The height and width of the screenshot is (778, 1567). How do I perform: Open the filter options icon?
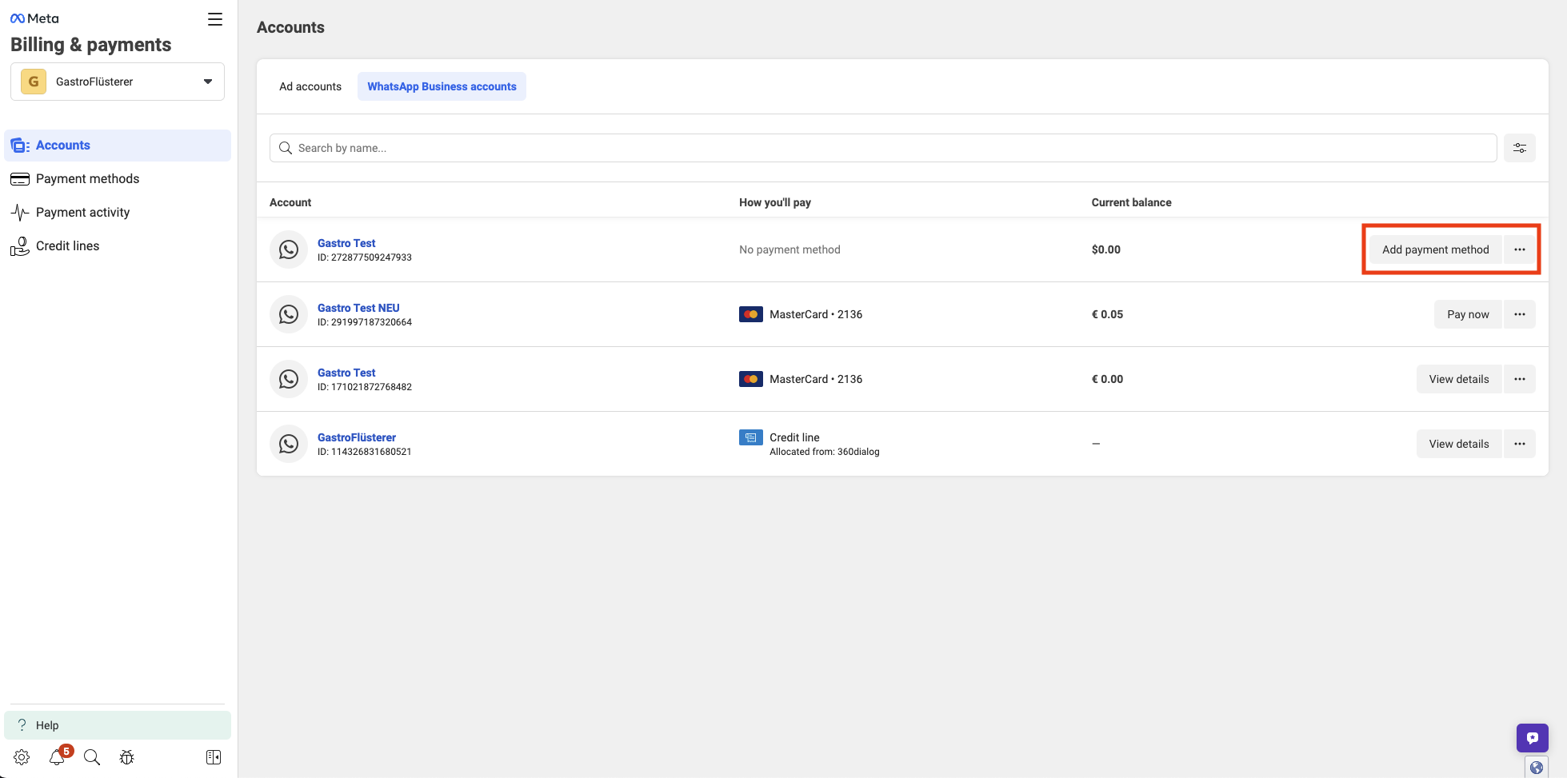(1519, 148)
